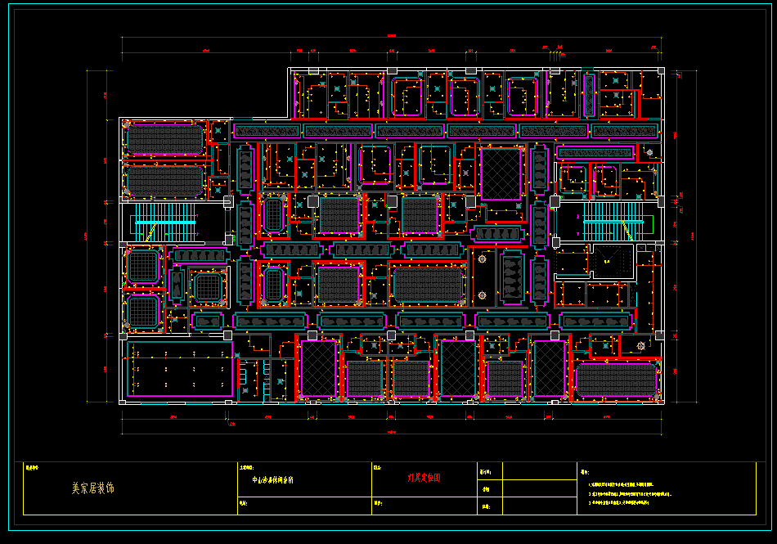Select the red drawing title text 灯具定位图
The image size is (777, 544).
[x=424, y=479]
